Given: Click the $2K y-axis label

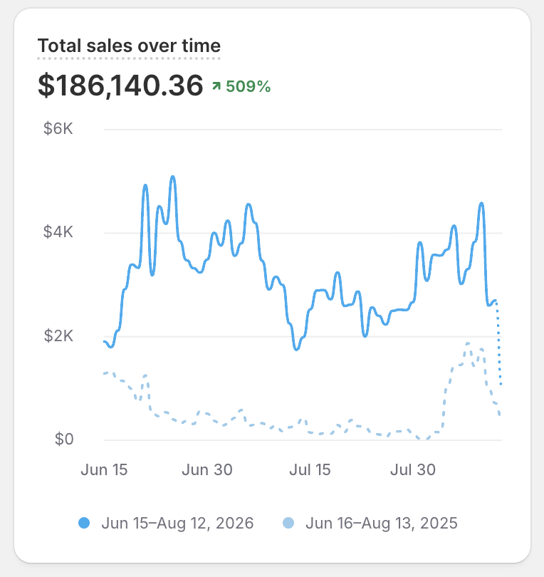Looking at the screenshot, I should pyautogui.click(x=58, y=336).
